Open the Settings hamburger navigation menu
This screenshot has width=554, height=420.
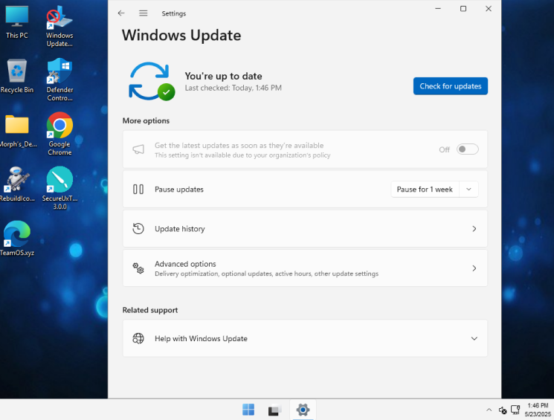coord(143,13)
